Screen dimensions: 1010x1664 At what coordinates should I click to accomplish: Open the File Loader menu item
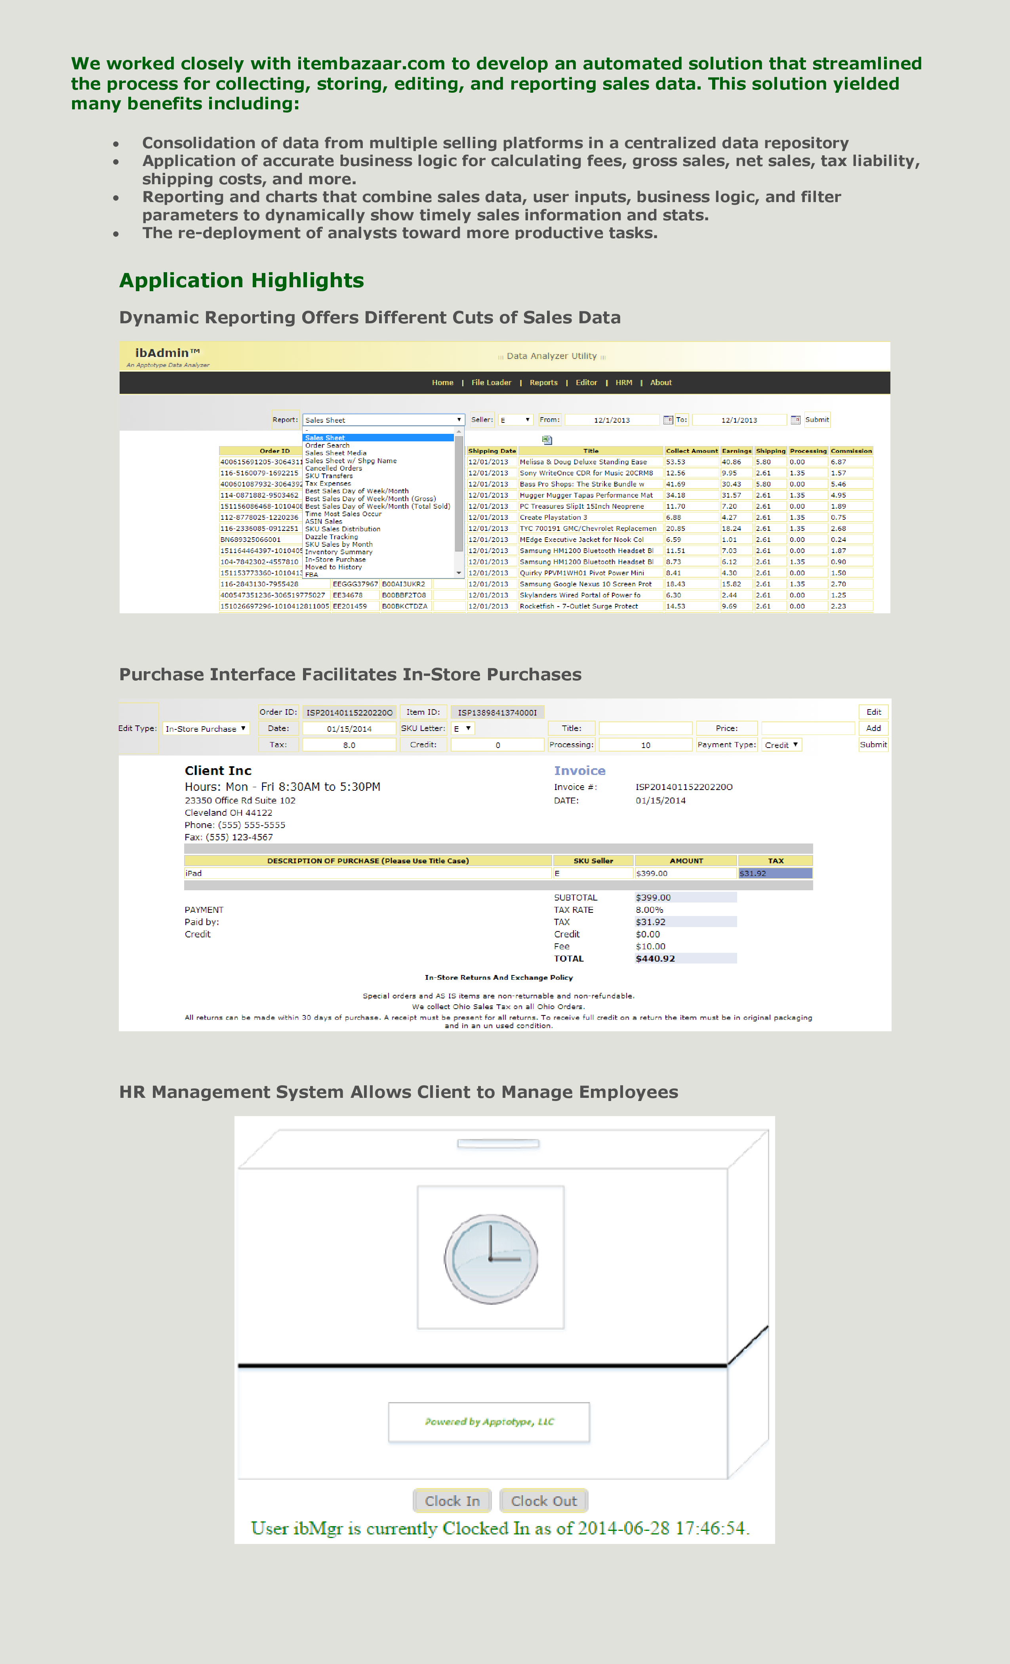[x=491, y=382]
